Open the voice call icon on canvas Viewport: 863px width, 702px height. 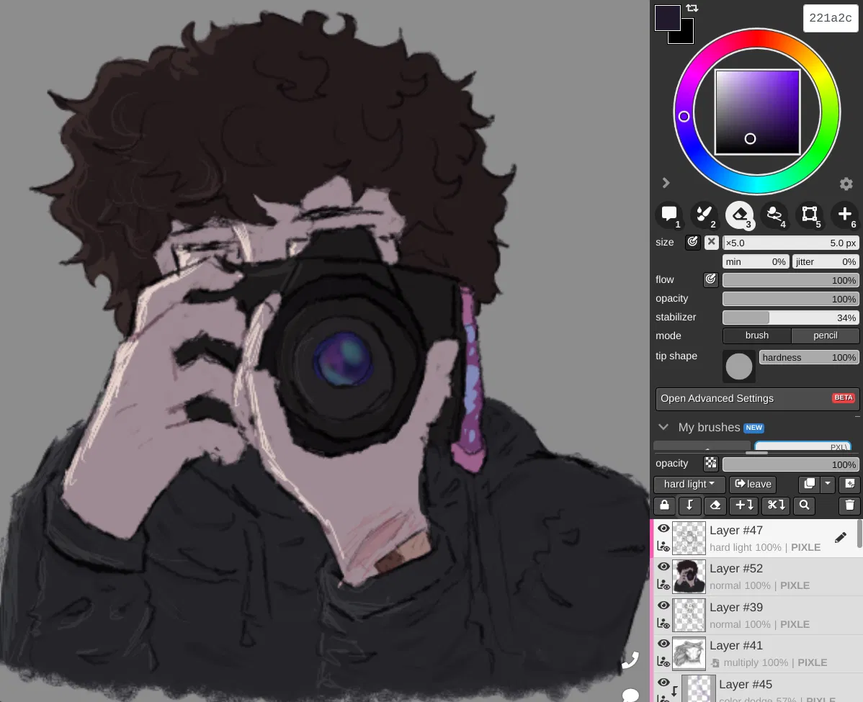[x=630, y=660]
